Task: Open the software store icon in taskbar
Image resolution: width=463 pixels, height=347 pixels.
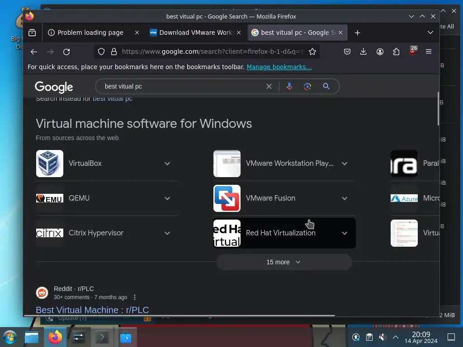Action: coord(126,338)
